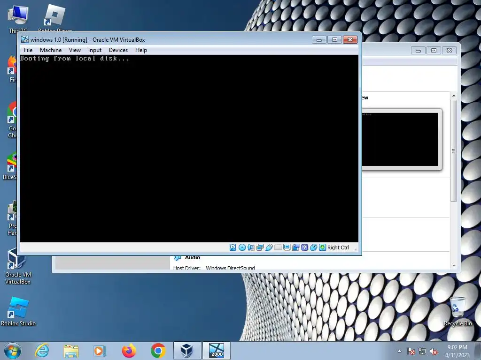Click the muted volume tray icon

[x=434, y=352]
